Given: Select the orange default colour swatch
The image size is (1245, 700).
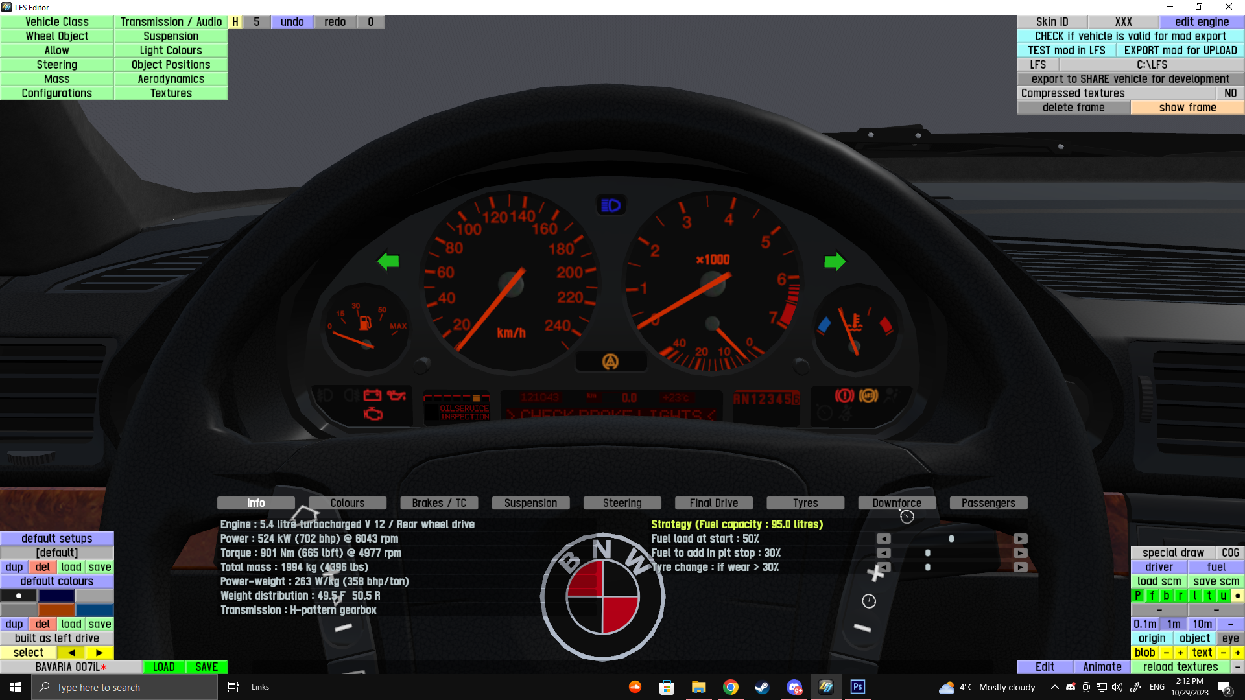Looking at the screenshot, I should [57, 610].
